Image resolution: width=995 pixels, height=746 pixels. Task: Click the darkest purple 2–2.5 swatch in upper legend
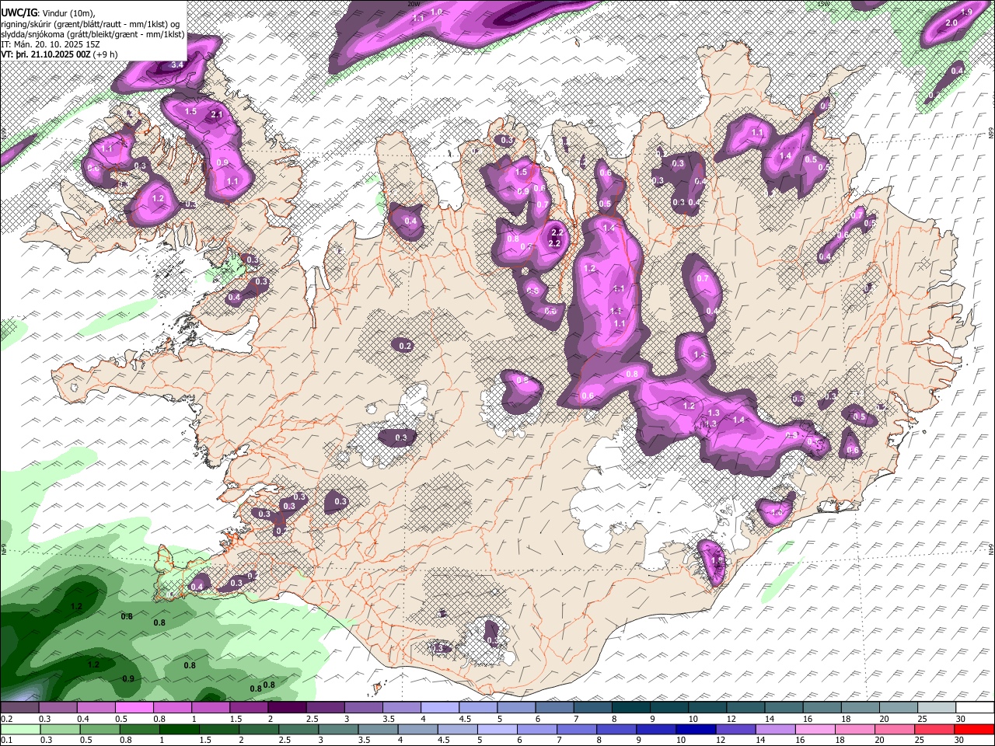click(287, 708)
